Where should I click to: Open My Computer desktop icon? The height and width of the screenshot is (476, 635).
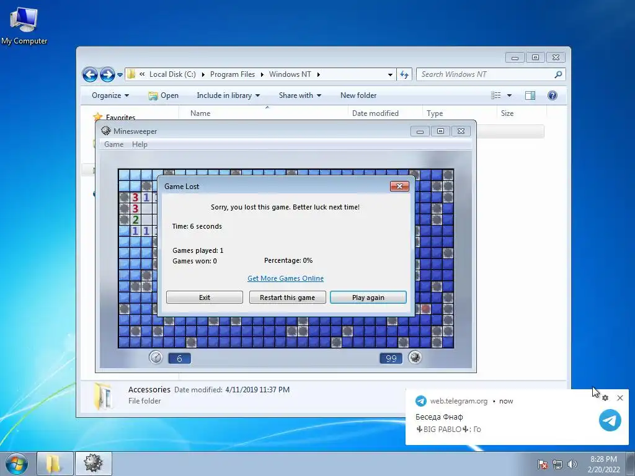24,25
